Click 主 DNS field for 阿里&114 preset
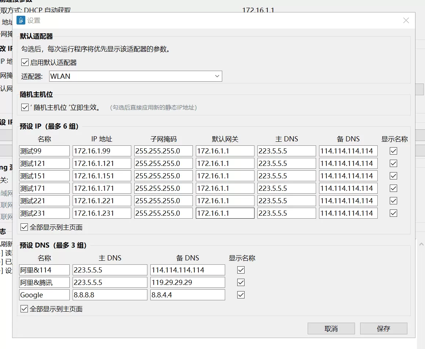425x349 pixels. (110, 270)
